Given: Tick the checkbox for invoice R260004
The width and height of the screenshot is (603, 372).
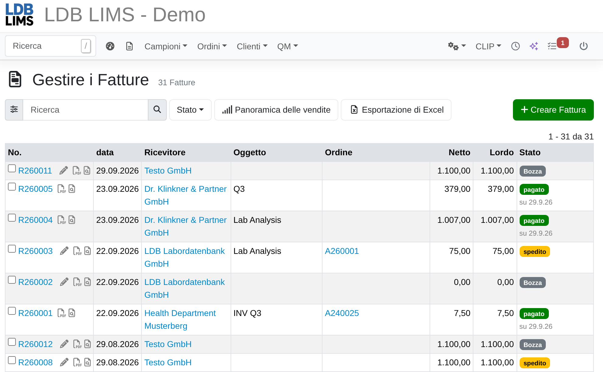Looking at the screenshot, I should [x=12, y=218].
